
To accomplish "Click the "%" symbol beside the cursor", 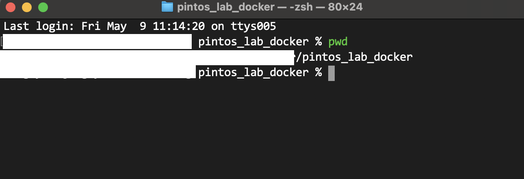I will [318, 72].
